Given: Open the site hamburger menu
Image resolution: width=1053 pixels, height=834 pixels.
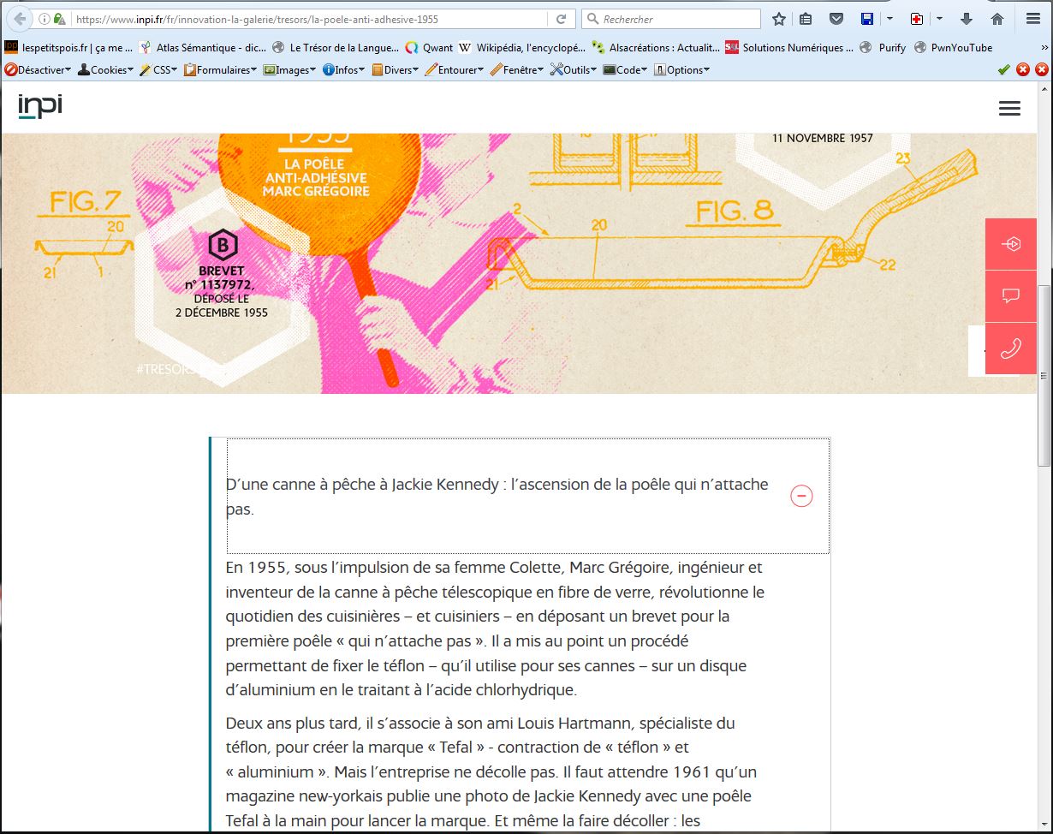Looking at the screenshot, I should tap(1009, 108).
